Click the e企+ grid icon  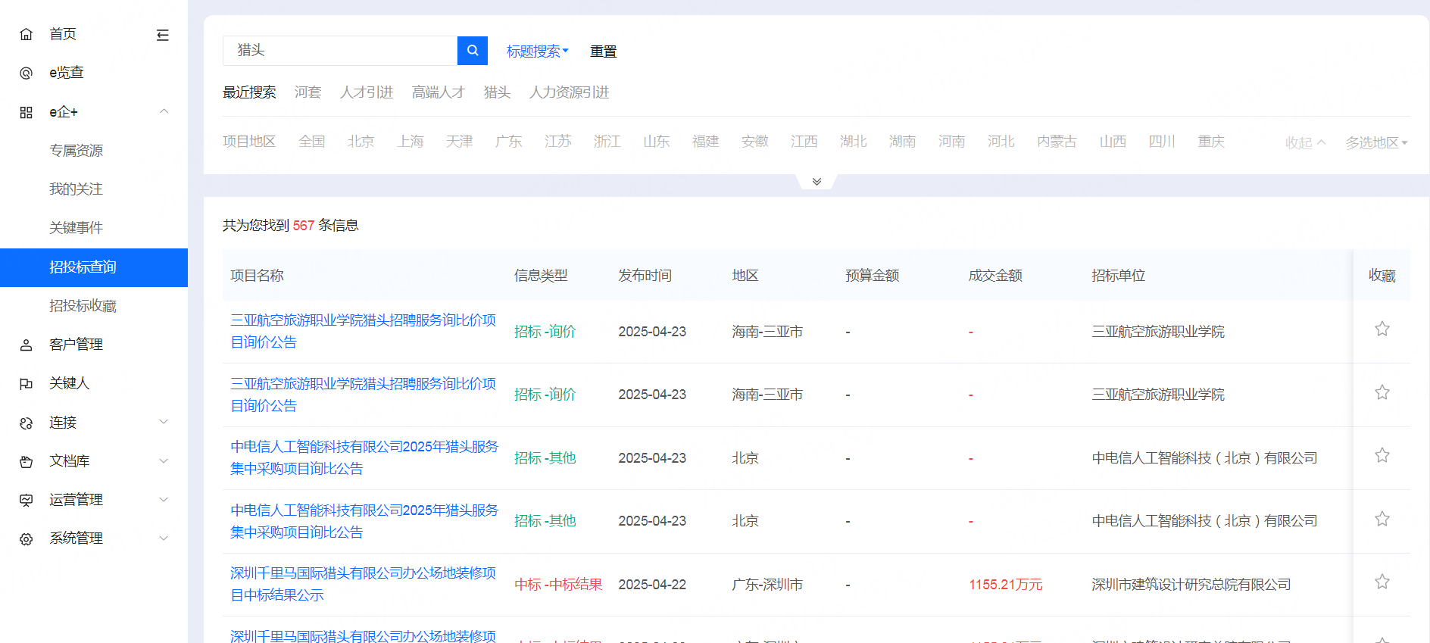point(27,112)
